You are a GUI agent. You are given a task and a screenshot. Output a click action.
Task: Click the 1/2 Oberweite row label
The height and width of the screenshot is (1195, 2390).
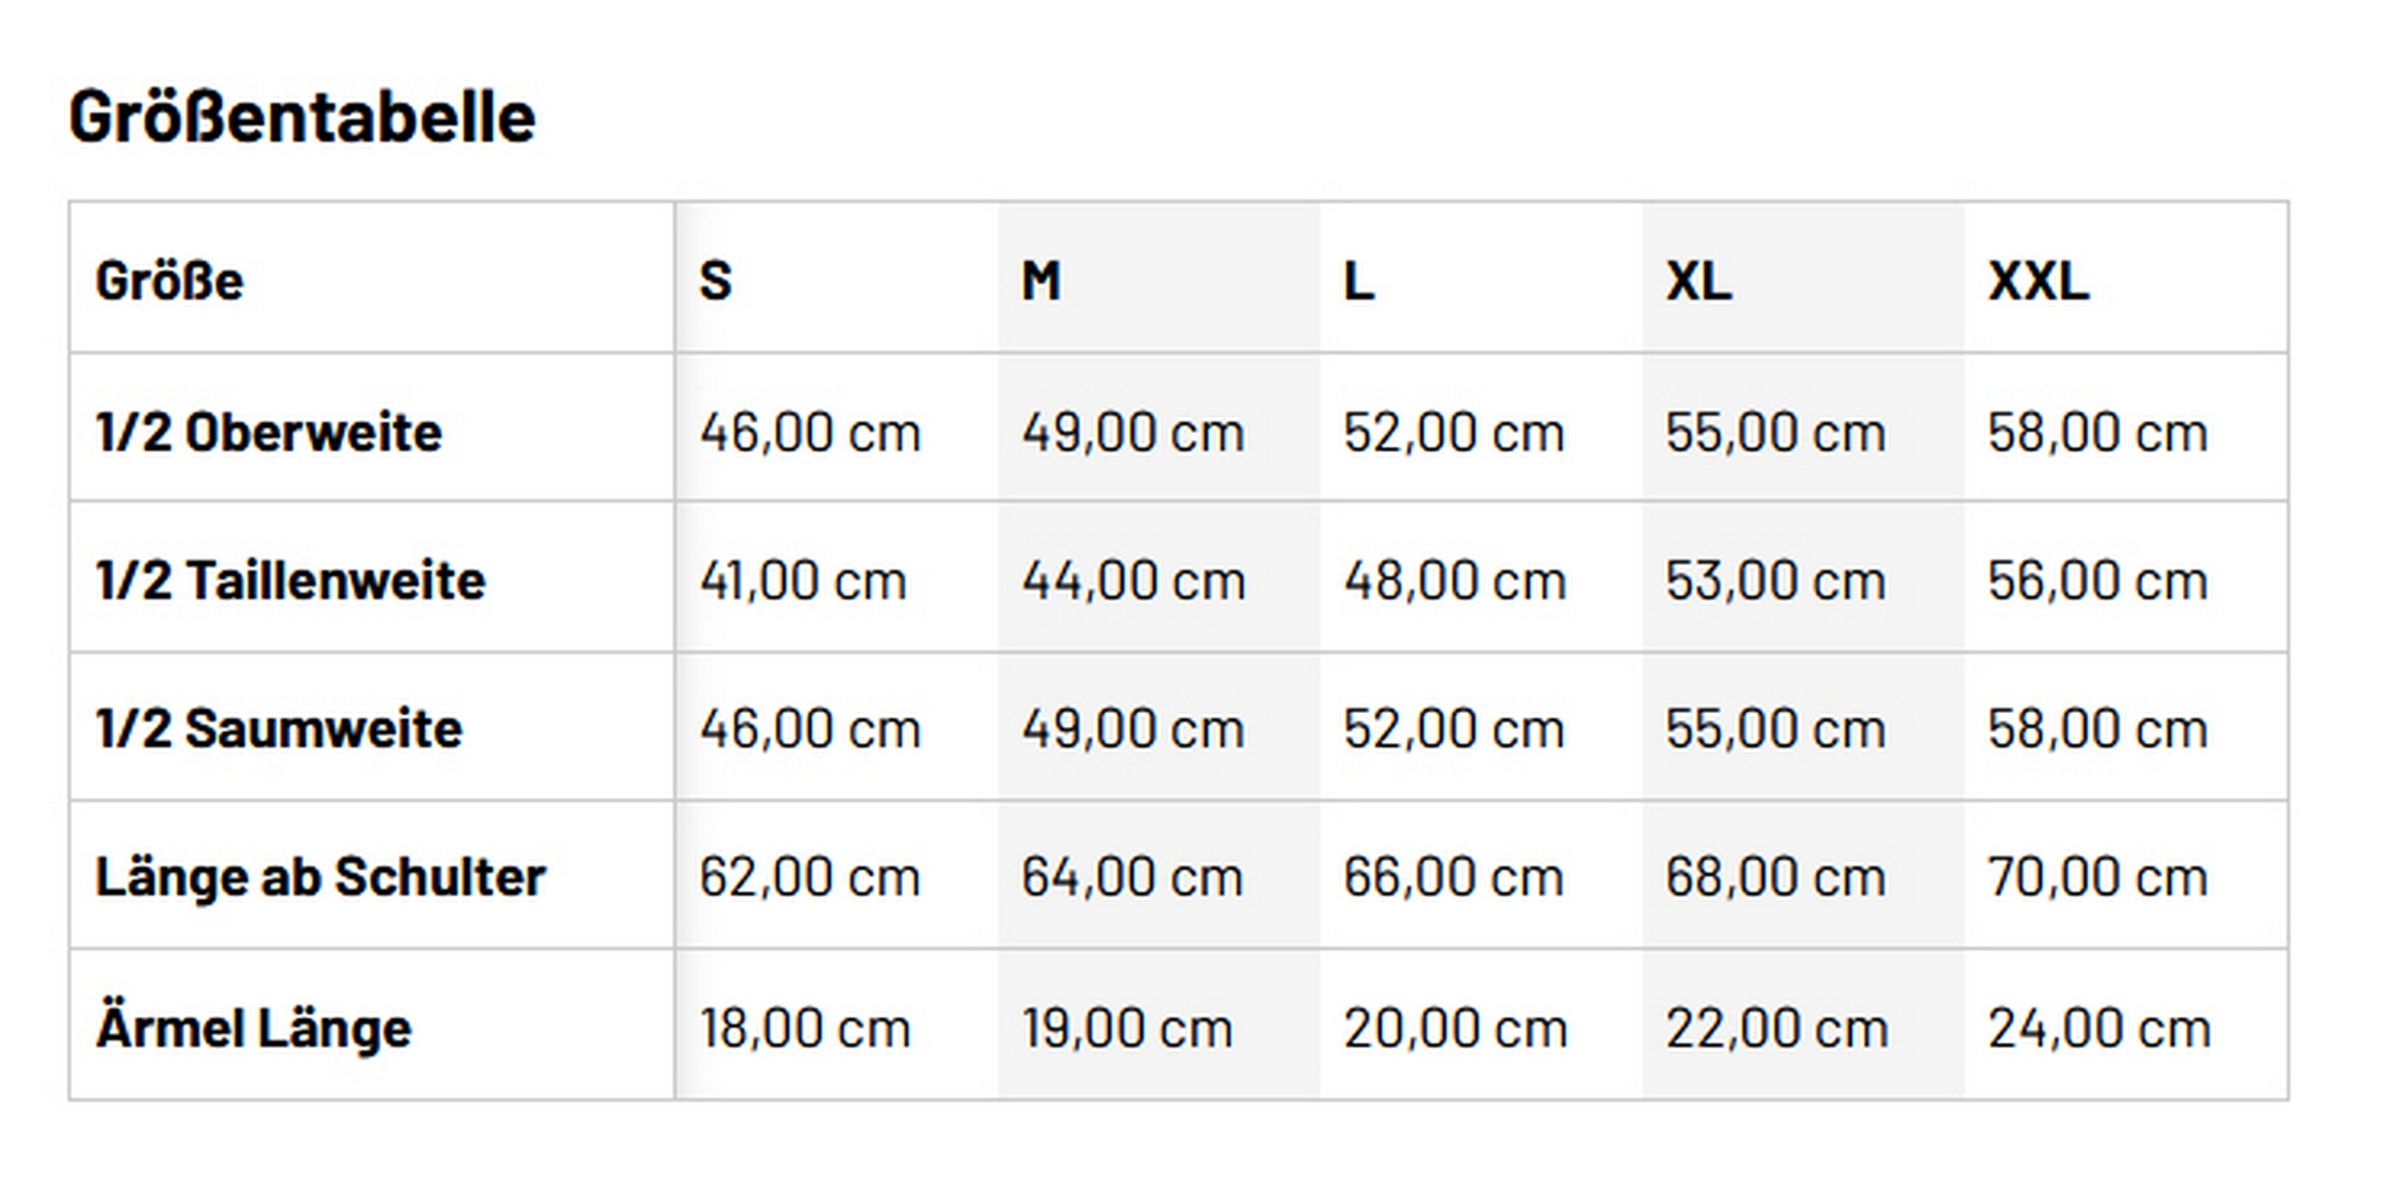269,432
